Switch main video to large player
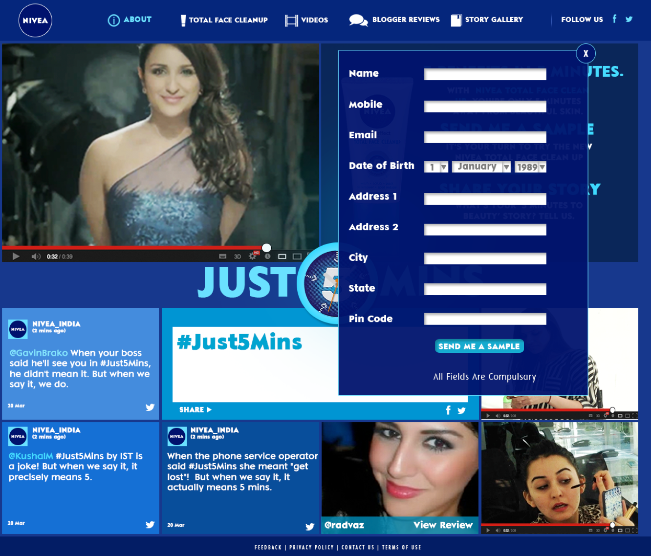 [297, 256]
